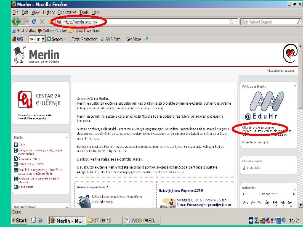The width and height of the screenshot is (303, 227).
Task: Click the HR language indicator in tray
Action: click(x=251, y=220)
